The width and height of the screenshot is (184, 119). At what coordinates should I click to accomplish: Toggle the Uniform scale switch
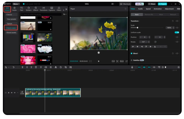177,32
